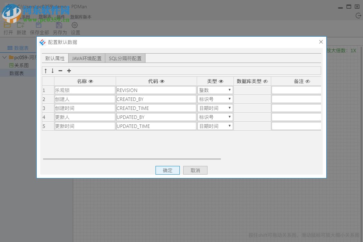The width and height of the screenshot is (363, 242).
Task: Cancel the dialog with 取消
Action: 195,170
